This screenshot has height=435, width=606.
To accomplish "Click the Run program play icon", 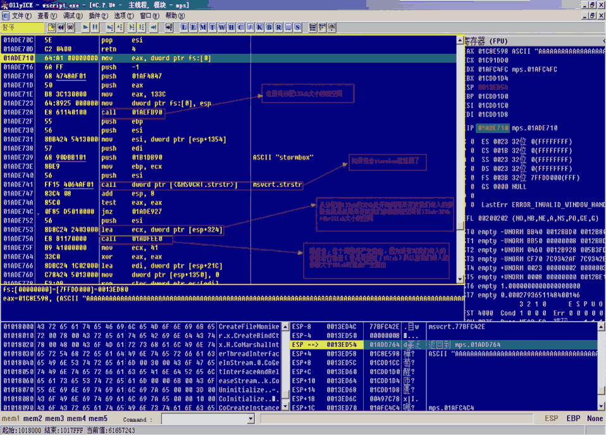I will (x=84, y=27).
